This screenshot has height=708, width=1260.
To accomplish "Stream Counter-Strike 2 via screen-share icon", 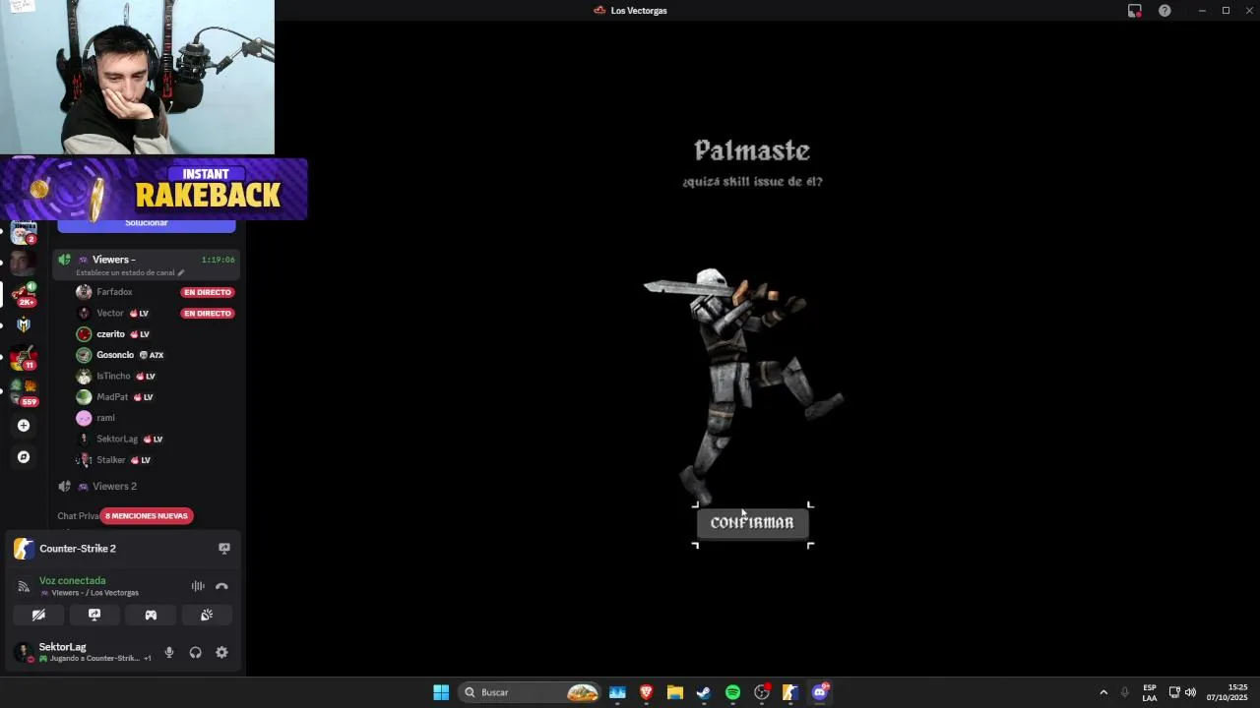I will click(223, 549).
